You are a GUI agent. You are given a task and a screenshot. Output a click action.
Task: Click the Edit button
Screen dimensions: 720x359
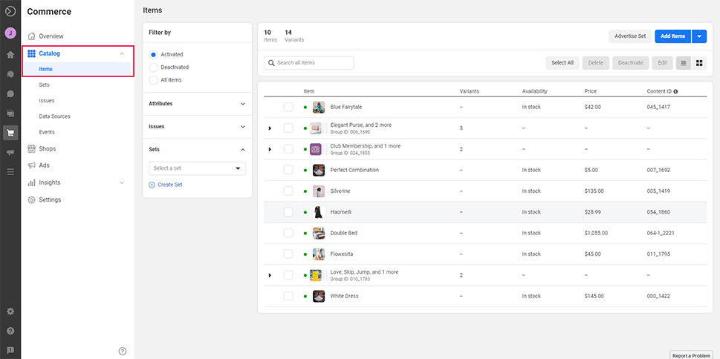pyautogui.click(x=662, y=63)
